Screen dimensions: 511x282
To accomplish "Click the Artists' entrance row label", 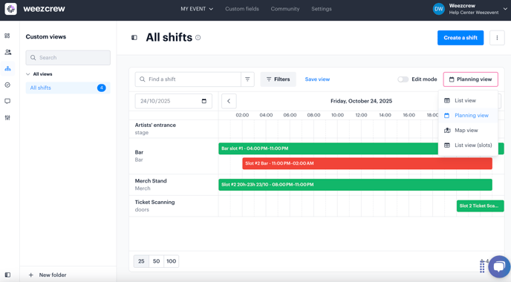I will click(x=155, y=125).
